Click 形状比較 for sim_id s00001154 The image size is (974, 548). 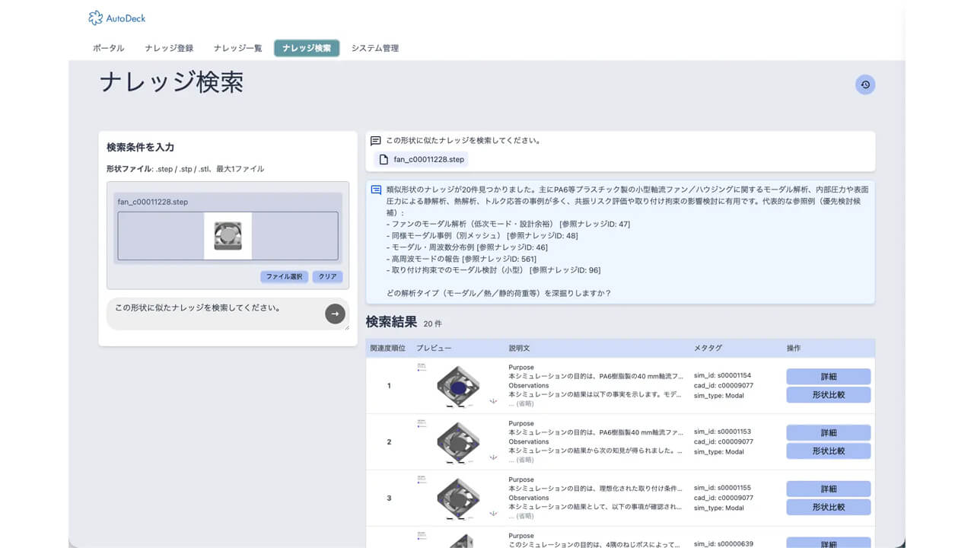pos(829,395)
